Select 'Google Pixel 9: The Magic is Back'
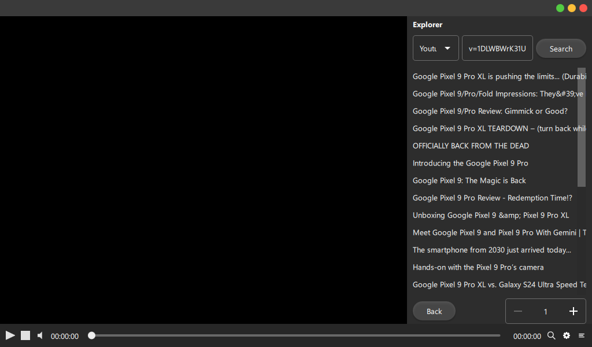The height and width of the screenshot is (347, 592). [499, 180]
